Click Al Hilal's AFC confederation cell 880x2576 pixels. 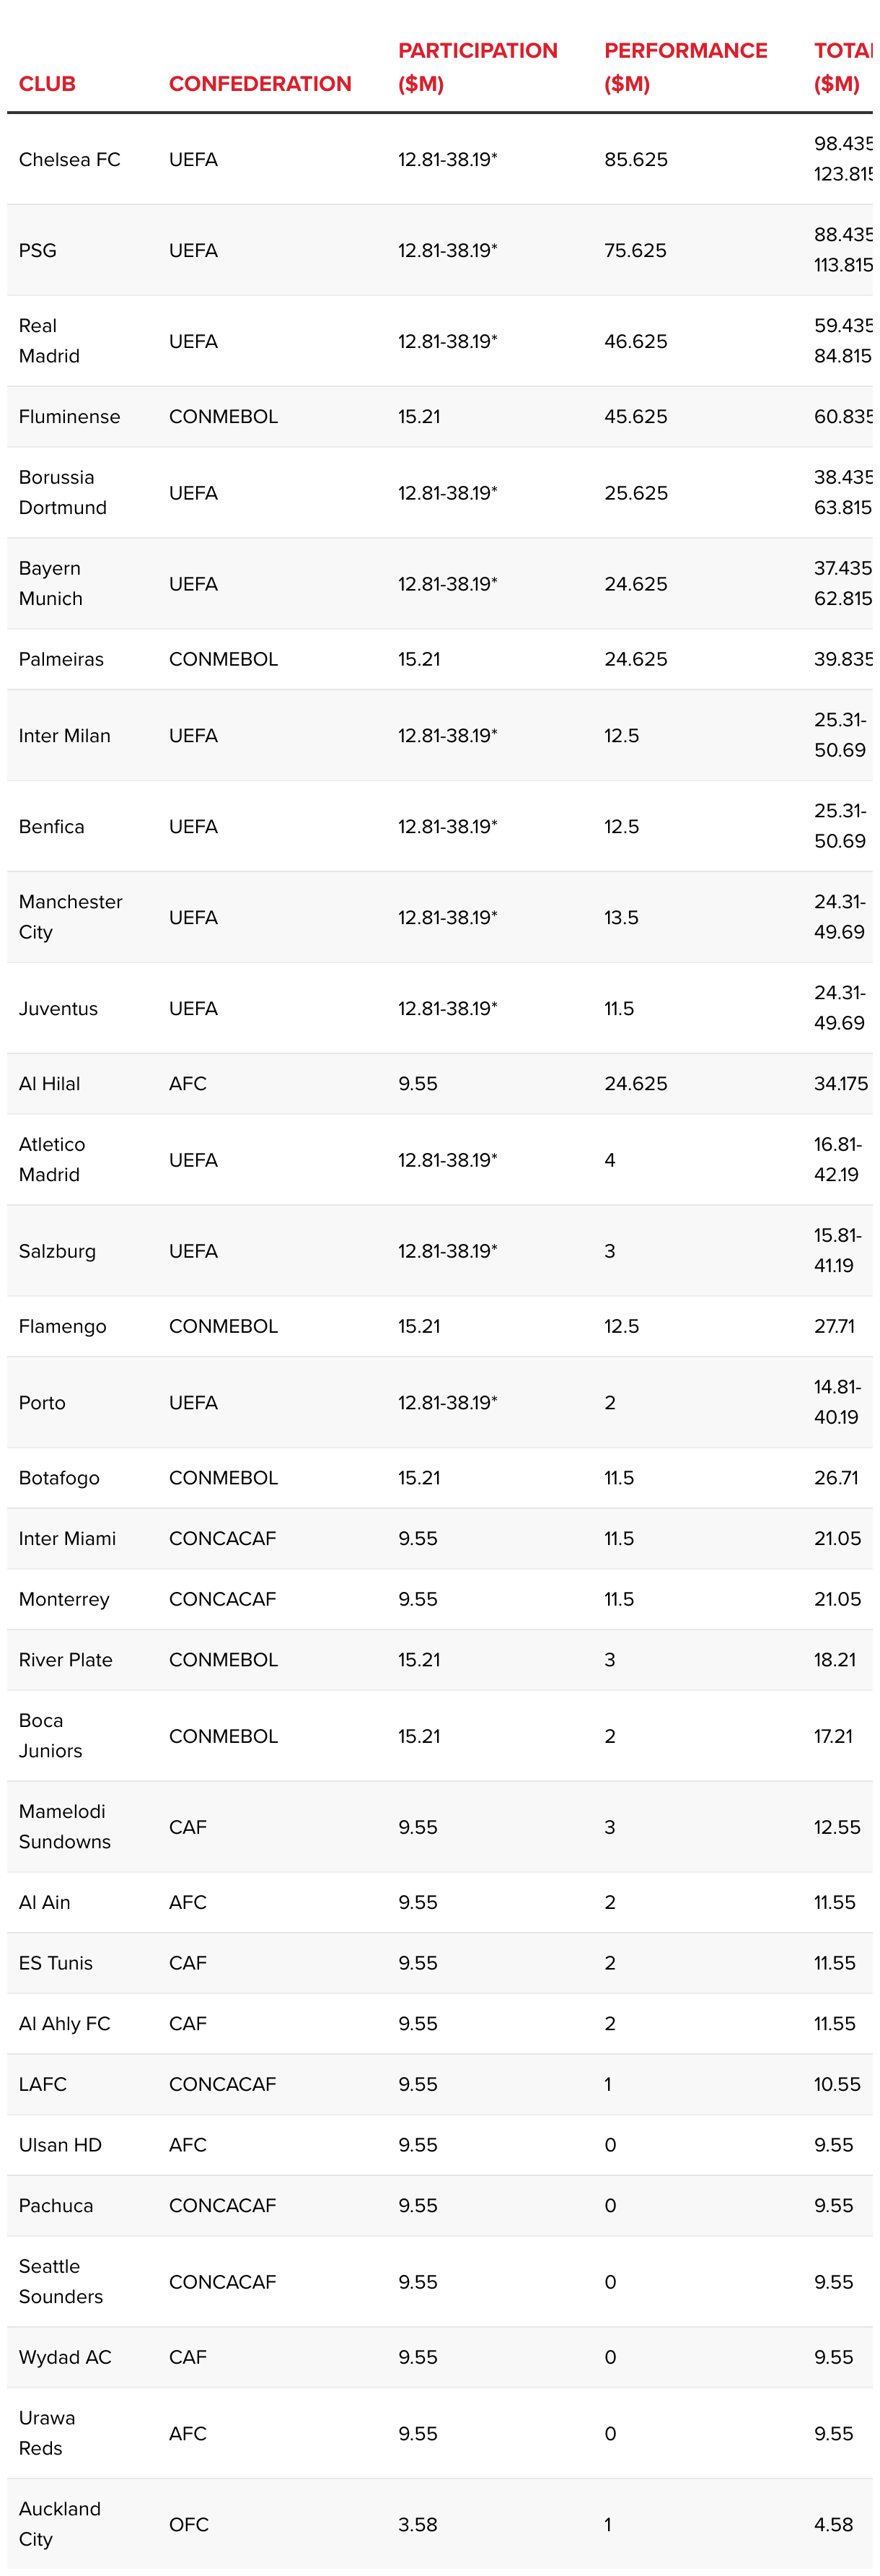tap(188, 1084)
